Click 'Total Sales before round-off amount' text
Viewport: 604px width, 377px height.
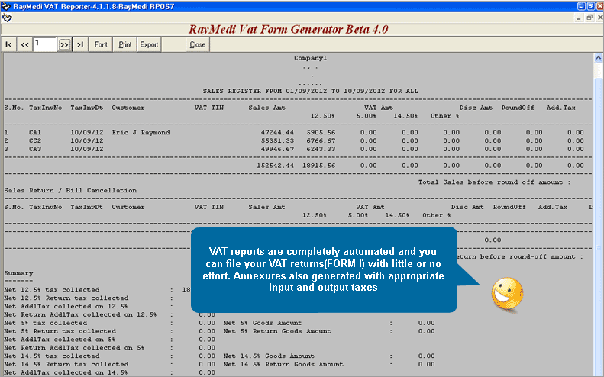click(495, 182)
